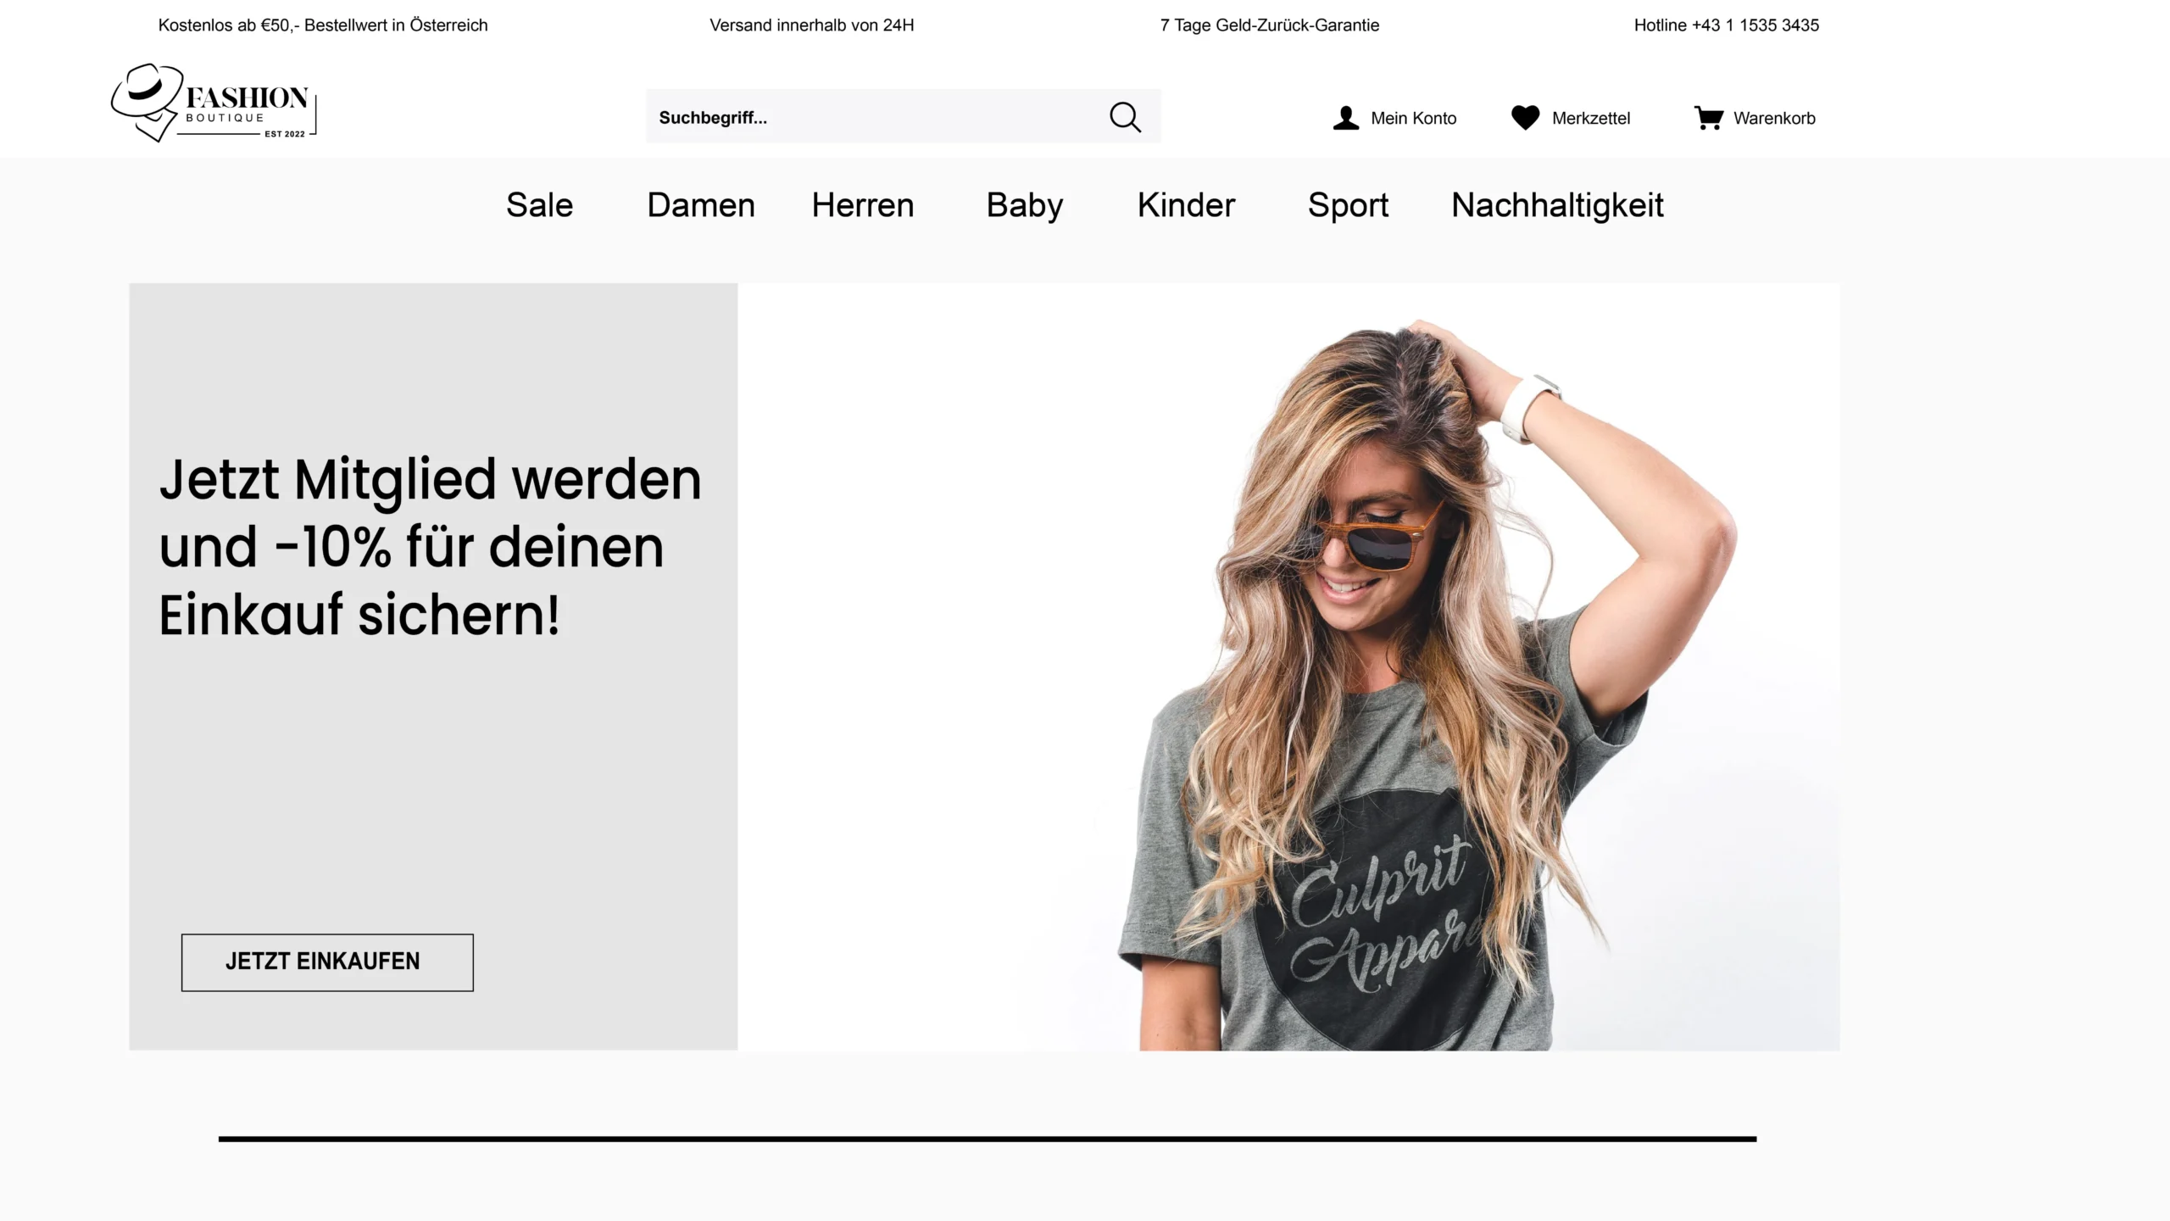The height and width of the screenshot is (1221, 2170).
Task: Open Nachhaltigkeit navigation menu item
Action: tap(1556, 204)
